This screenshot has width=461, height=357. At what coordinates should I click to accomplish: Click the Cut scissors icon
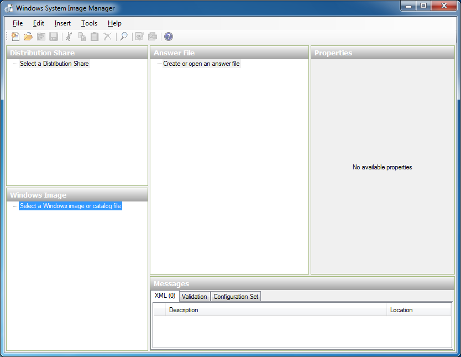[69, 37]
